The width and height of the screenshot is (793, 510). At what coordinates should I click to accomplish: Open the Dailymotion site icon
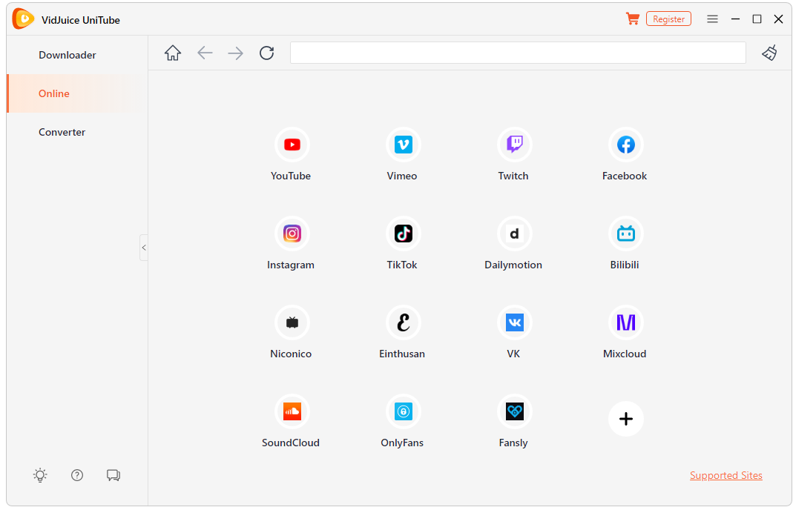tap(514, 234)
